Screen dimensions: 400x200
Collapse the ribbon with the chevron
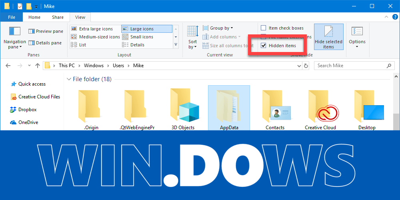[386, 17]
